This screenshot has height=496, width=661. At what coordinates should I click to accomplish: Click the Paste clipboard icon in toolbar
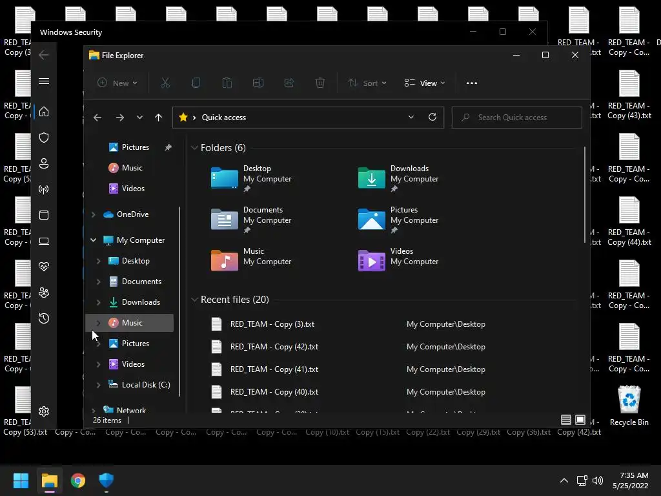pos(227,83)
